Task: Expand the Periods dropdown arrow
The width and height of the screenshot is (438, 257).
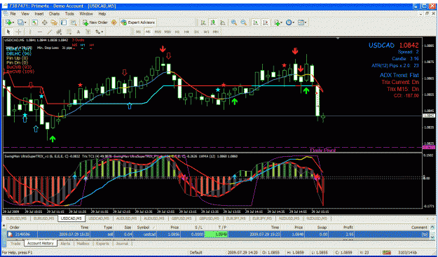Action: [x=294, y=22]
